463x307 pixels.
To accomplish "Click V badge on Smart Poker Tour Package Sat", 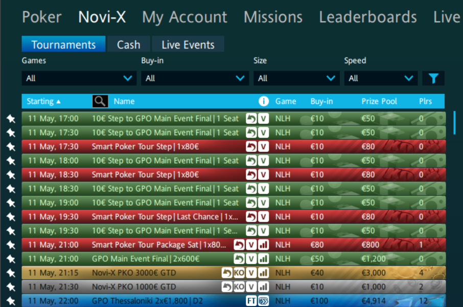I will point(251,245).
